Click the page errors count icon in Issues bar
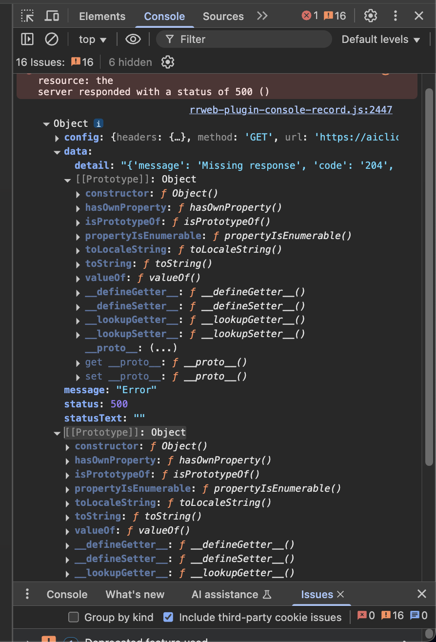This screenshot has width=436, height=642. [366, 616]
